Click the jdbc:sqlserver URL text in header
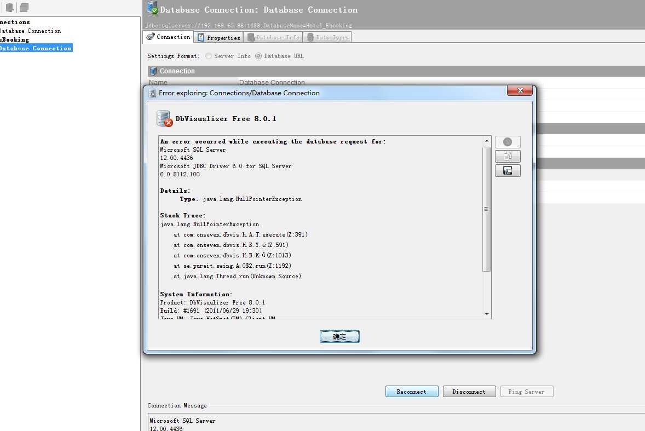The image size is (645, 431). (249, 26)
